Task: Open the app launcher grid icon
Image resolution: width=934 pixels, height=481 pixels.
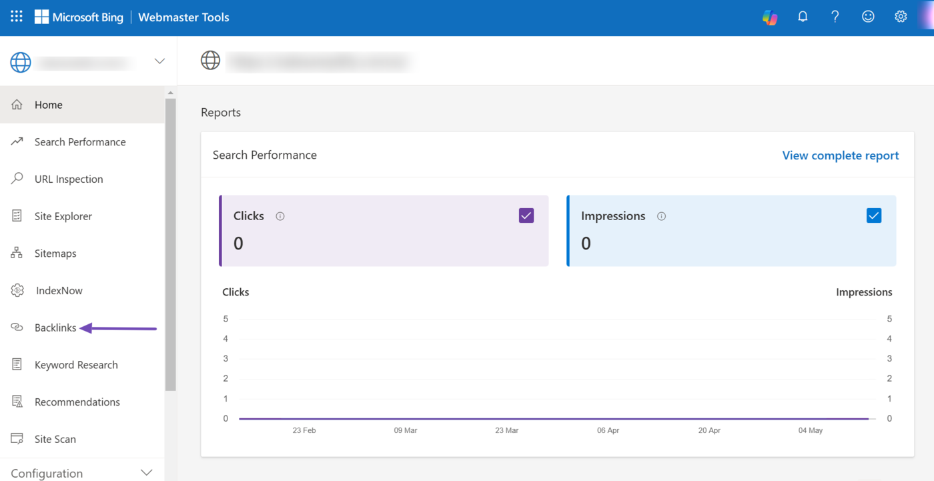Action: point(17,17)
